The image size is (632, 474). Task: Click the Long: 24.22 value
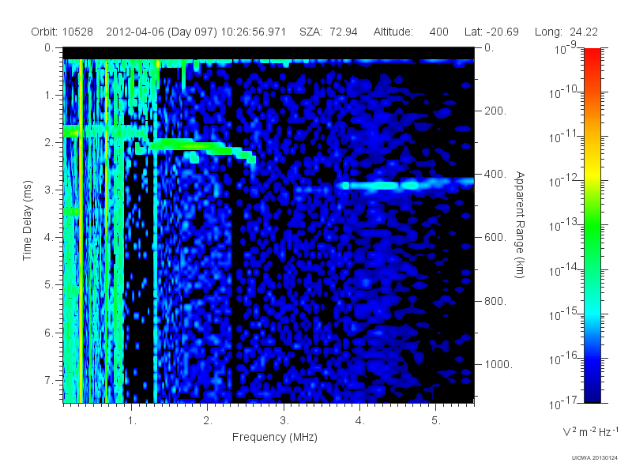[566, 32]
